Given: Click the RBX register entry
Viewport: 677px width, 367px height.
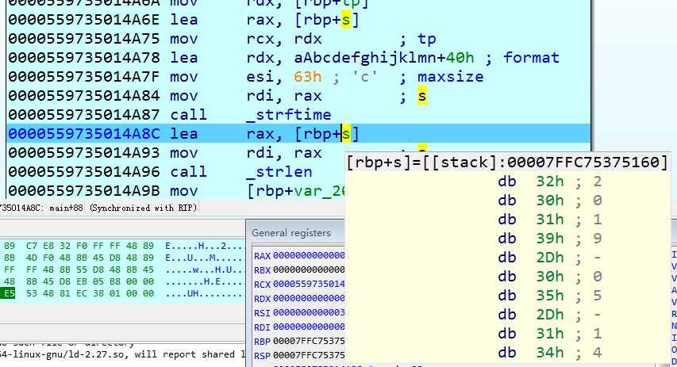Looking at the screenshot, I should pos(299,270).
